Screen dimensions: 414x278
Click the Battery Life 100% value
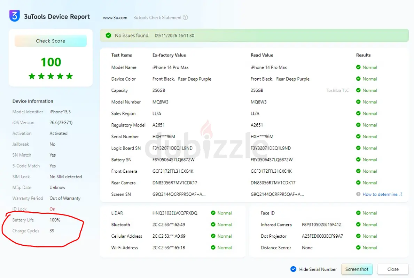click(55, 220)
